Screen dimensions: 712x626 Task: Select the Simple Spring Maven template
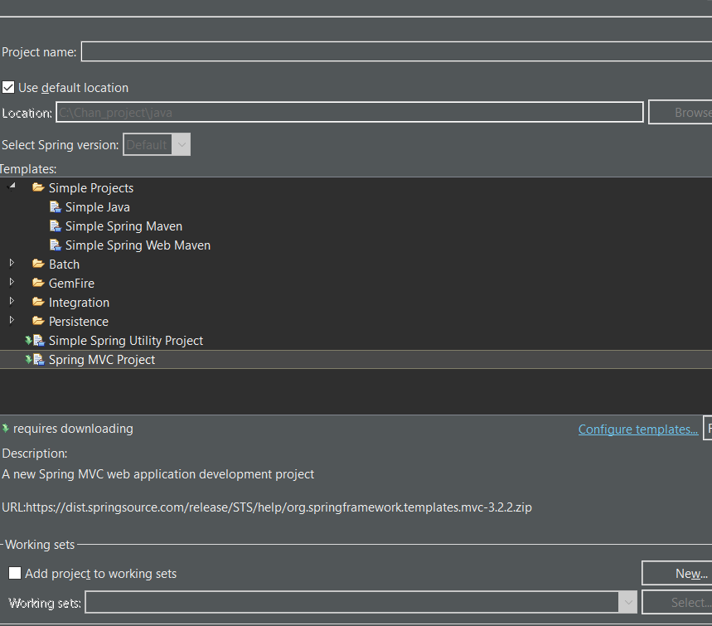(x=124, y=226)
